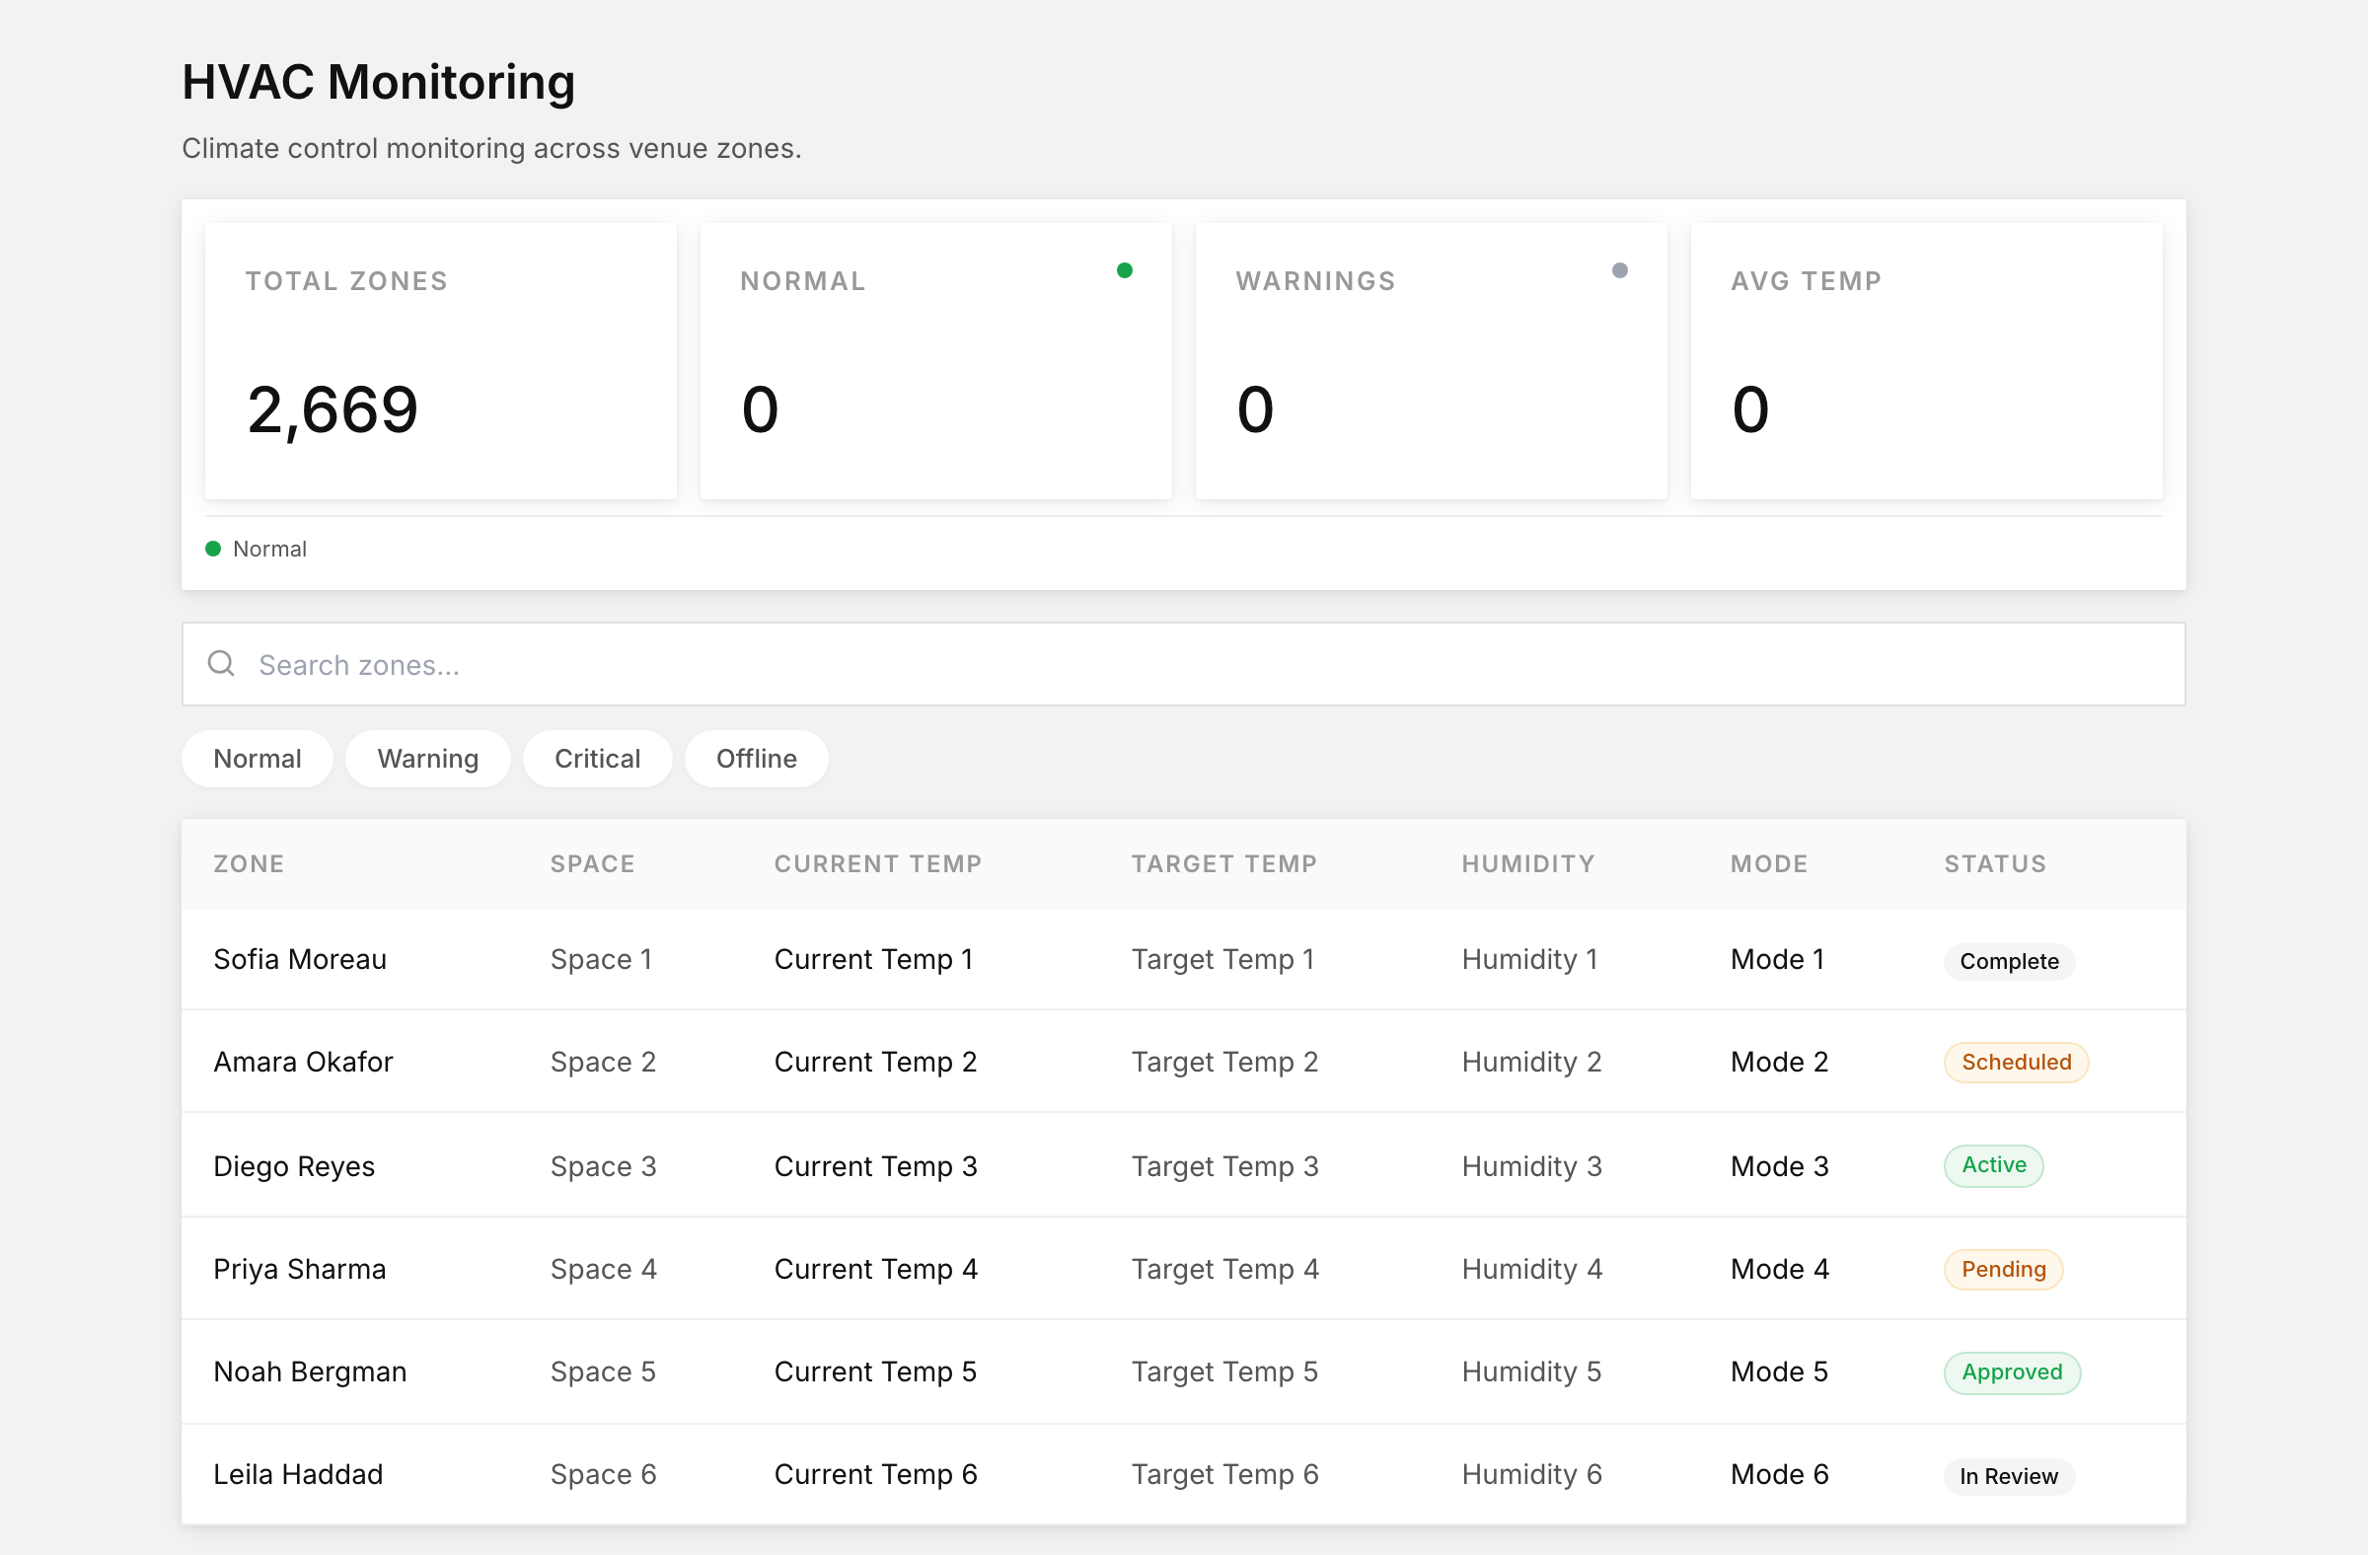Screen dimensions: 2368x1555
Task: Click the Mode 2 cell
Action: [1779, 1063]
